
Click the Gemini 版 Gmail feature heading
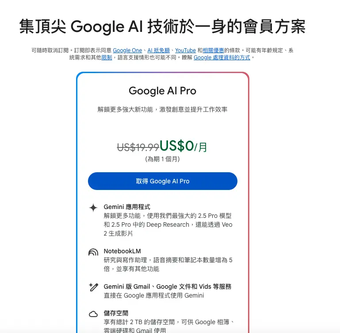(x=168, y=287)
